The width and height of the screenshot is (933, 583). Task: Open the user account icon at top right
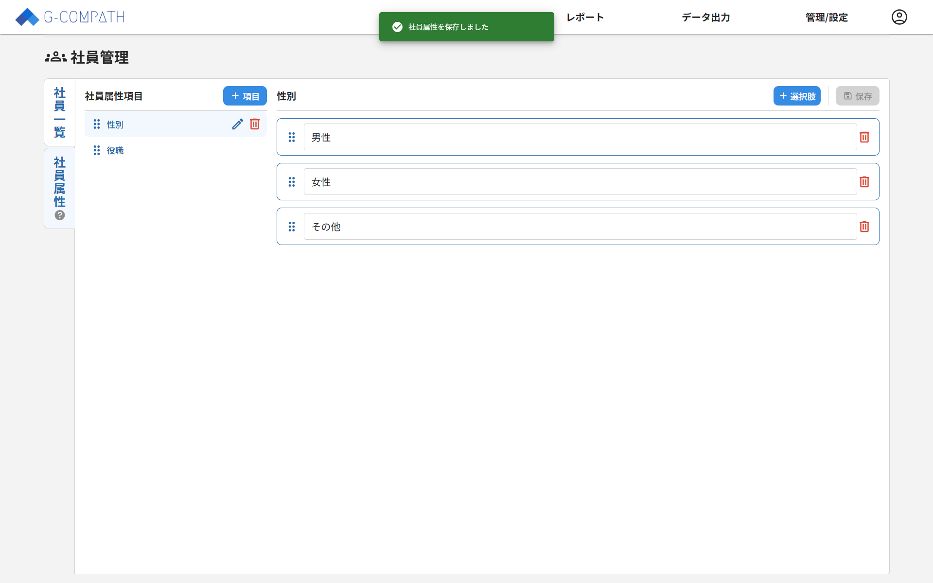(899, 17)
